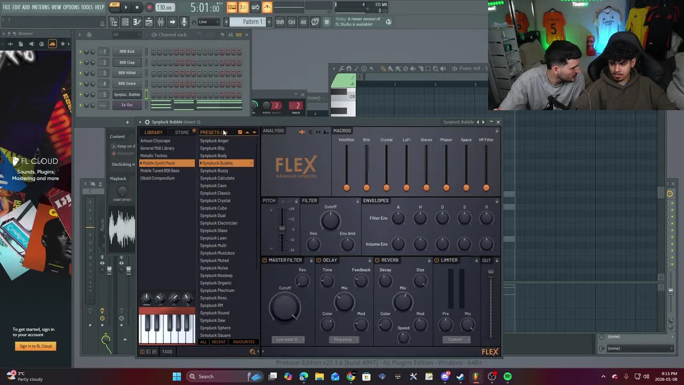Viewport: 684px width, 385px height.
Task: Toggle the Delay power button
Action: pos(318,260)
